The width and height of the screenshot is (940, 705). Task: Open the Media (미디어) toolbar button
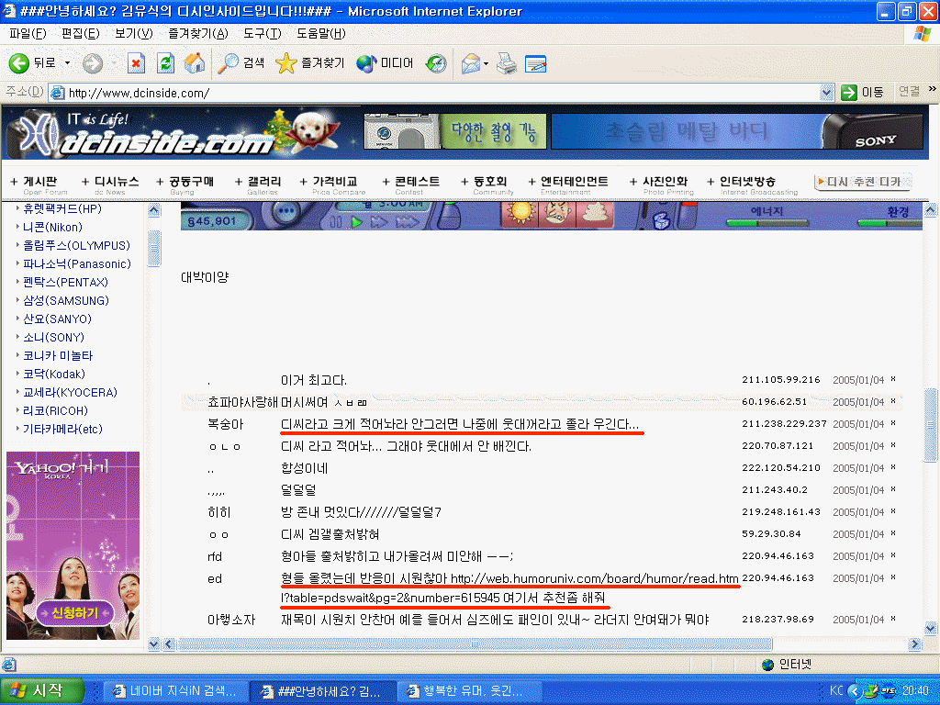pos(386,63)
